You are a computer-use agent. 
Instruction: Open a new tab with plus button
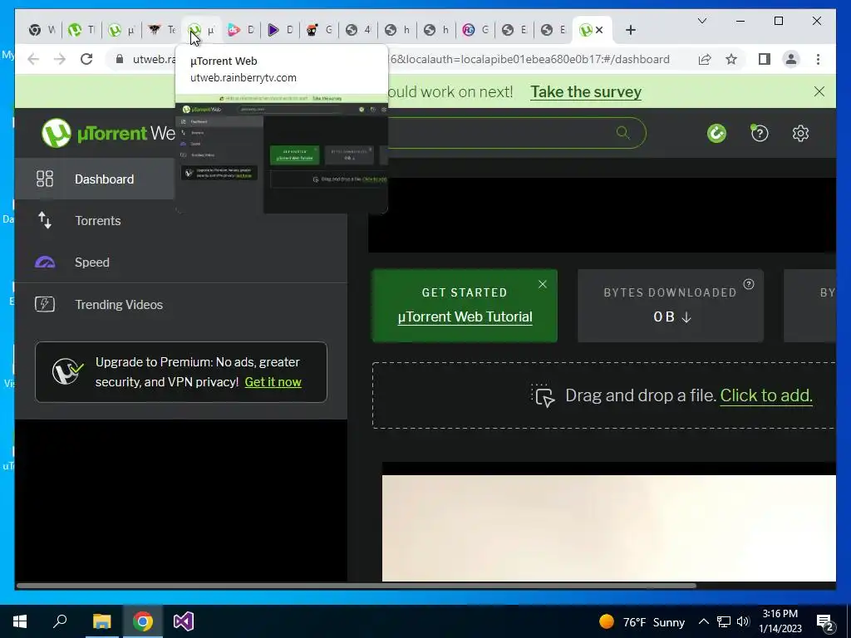point(630,30)
